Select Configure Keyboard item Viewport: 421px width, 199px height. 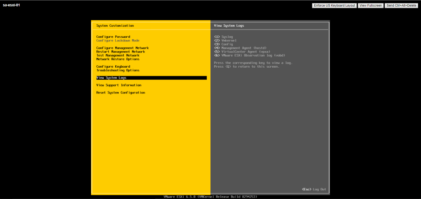(113, 66)
